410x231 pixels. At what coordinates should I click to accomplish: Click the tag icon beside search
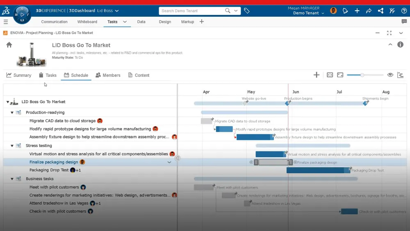pyautogui.click(x=246, y=11)
